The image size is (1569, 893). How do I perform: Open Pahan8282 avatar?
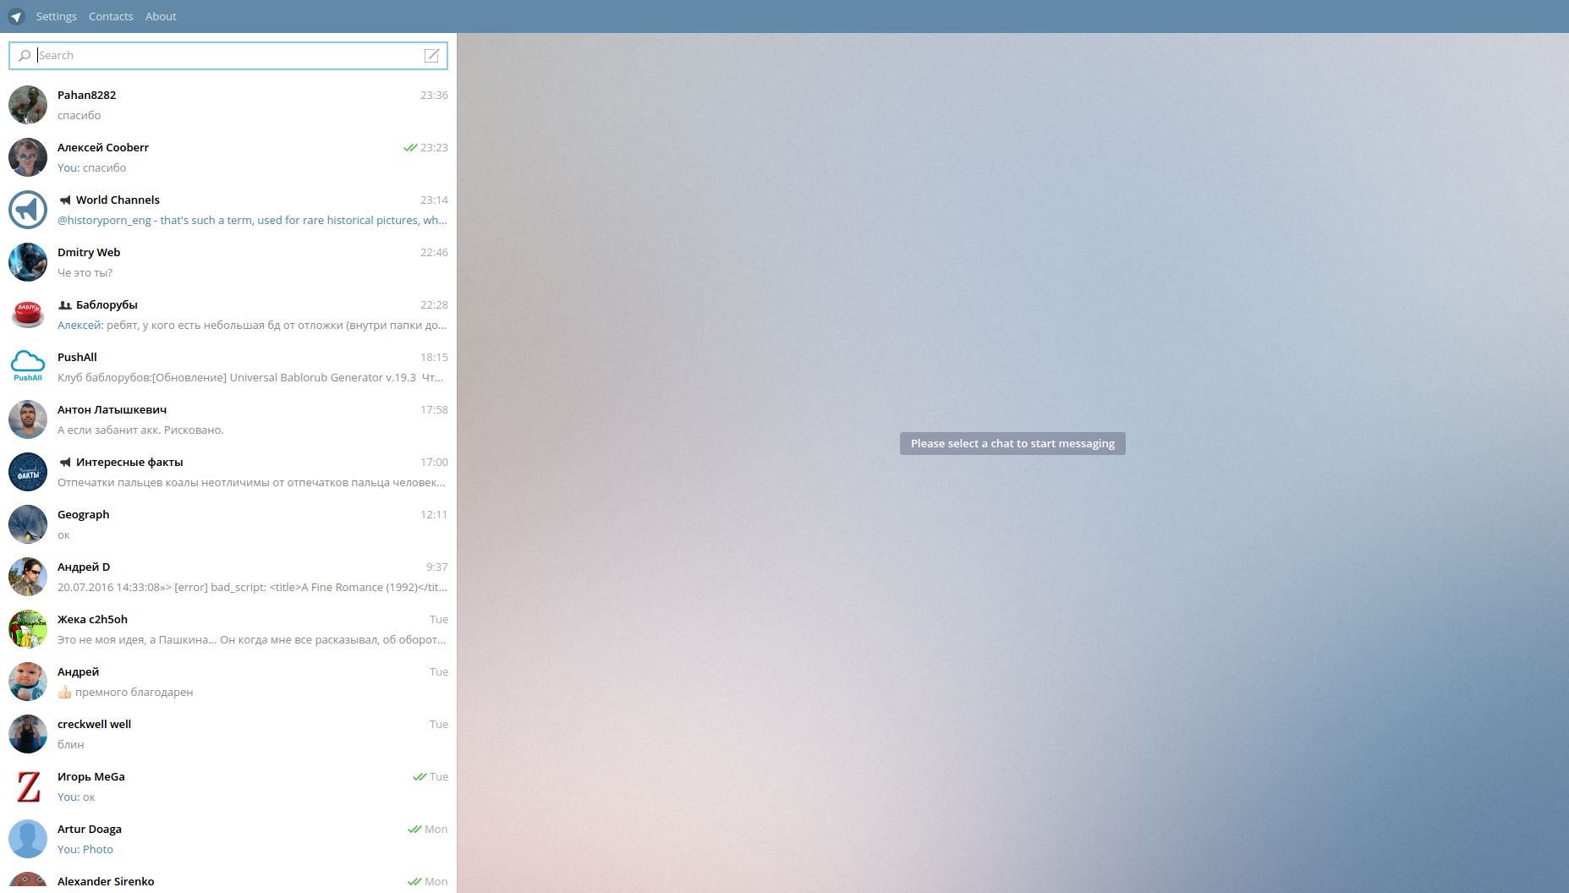28,105
